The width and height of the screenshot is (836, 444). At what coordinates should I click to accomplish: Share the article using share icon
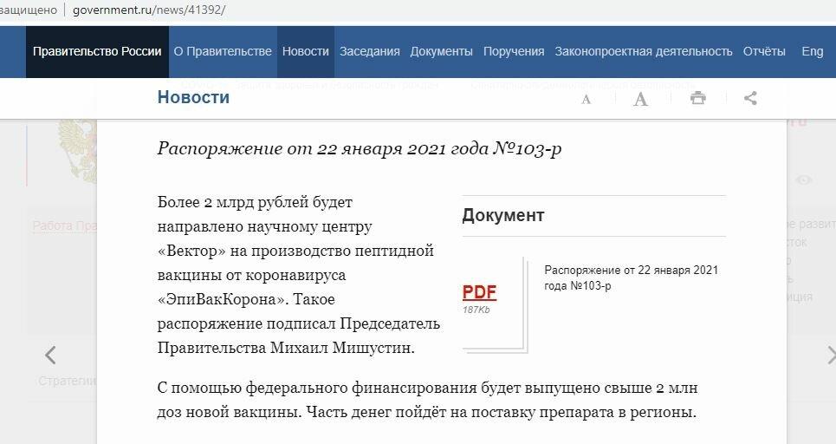[x=750, y=98]
